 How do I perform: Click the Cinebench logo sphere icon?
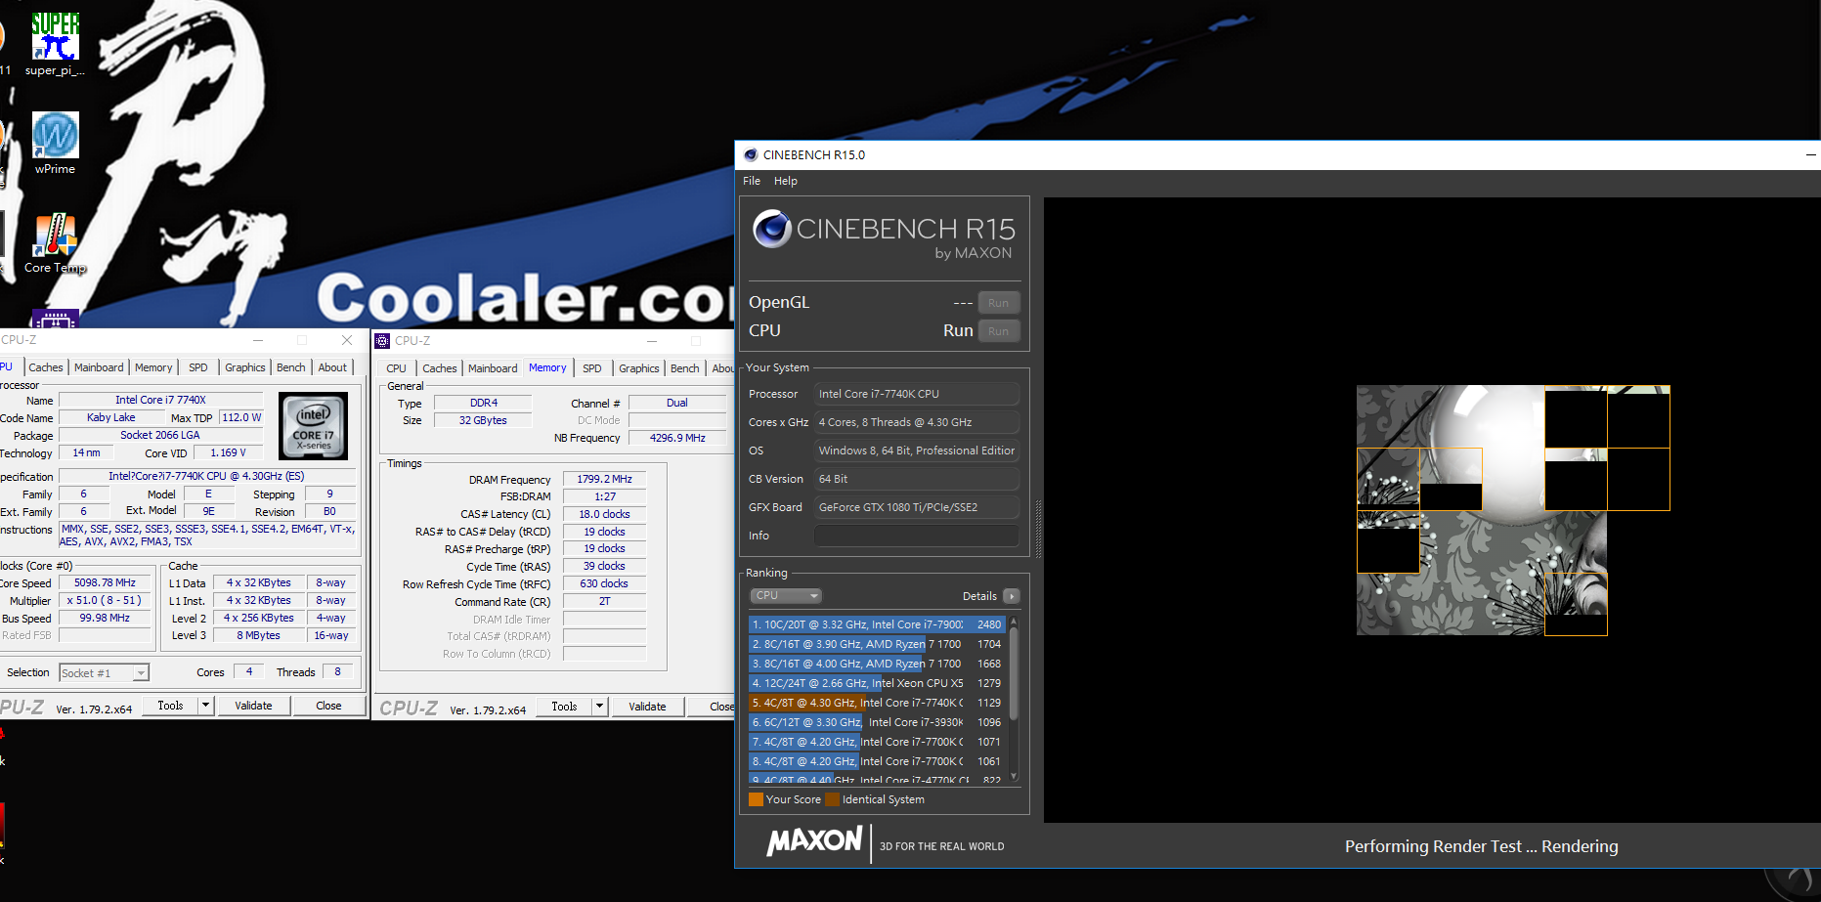tap(772, 229)
